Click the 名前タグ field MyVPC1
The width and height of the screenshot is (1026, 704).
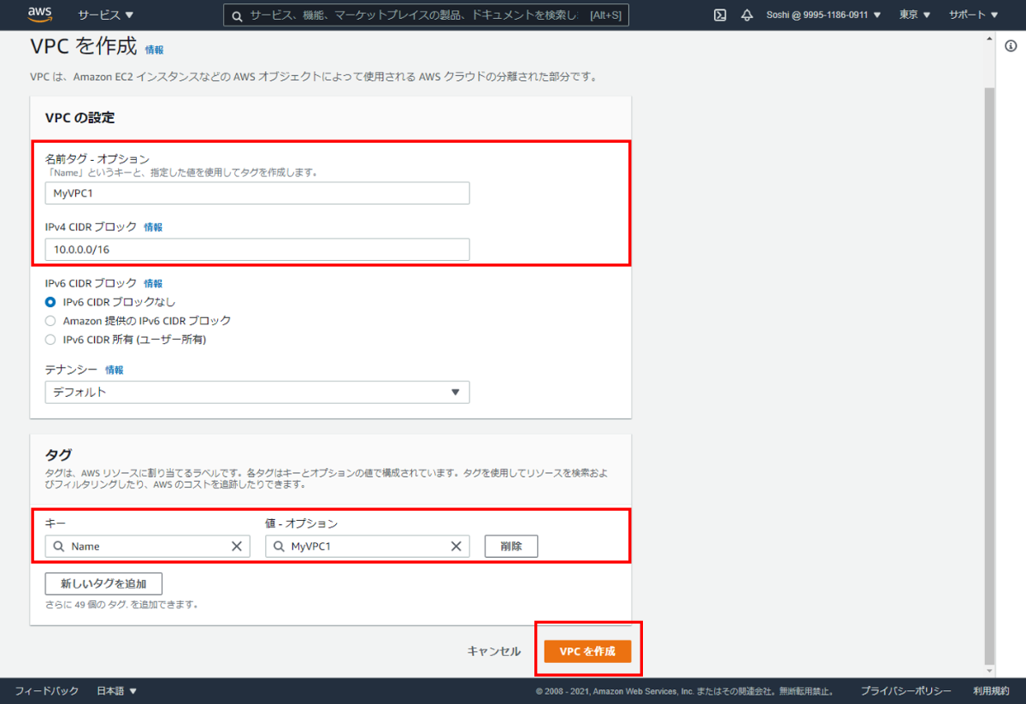tap(257, 193)
